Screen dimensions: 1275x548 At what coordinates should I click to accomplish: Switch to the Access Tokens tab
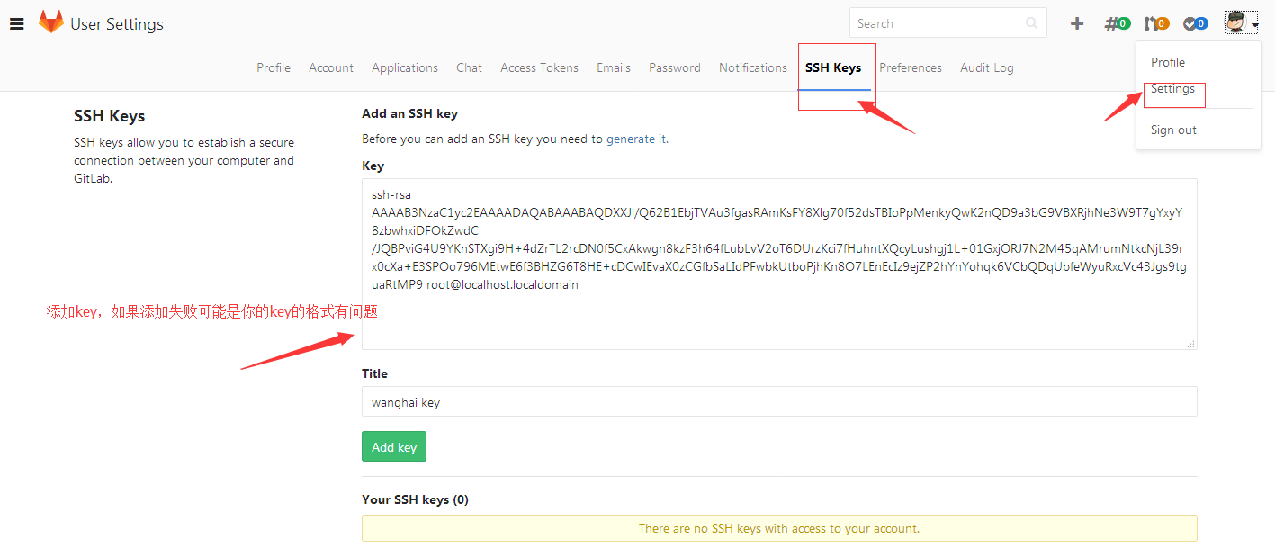coord(539,67)
